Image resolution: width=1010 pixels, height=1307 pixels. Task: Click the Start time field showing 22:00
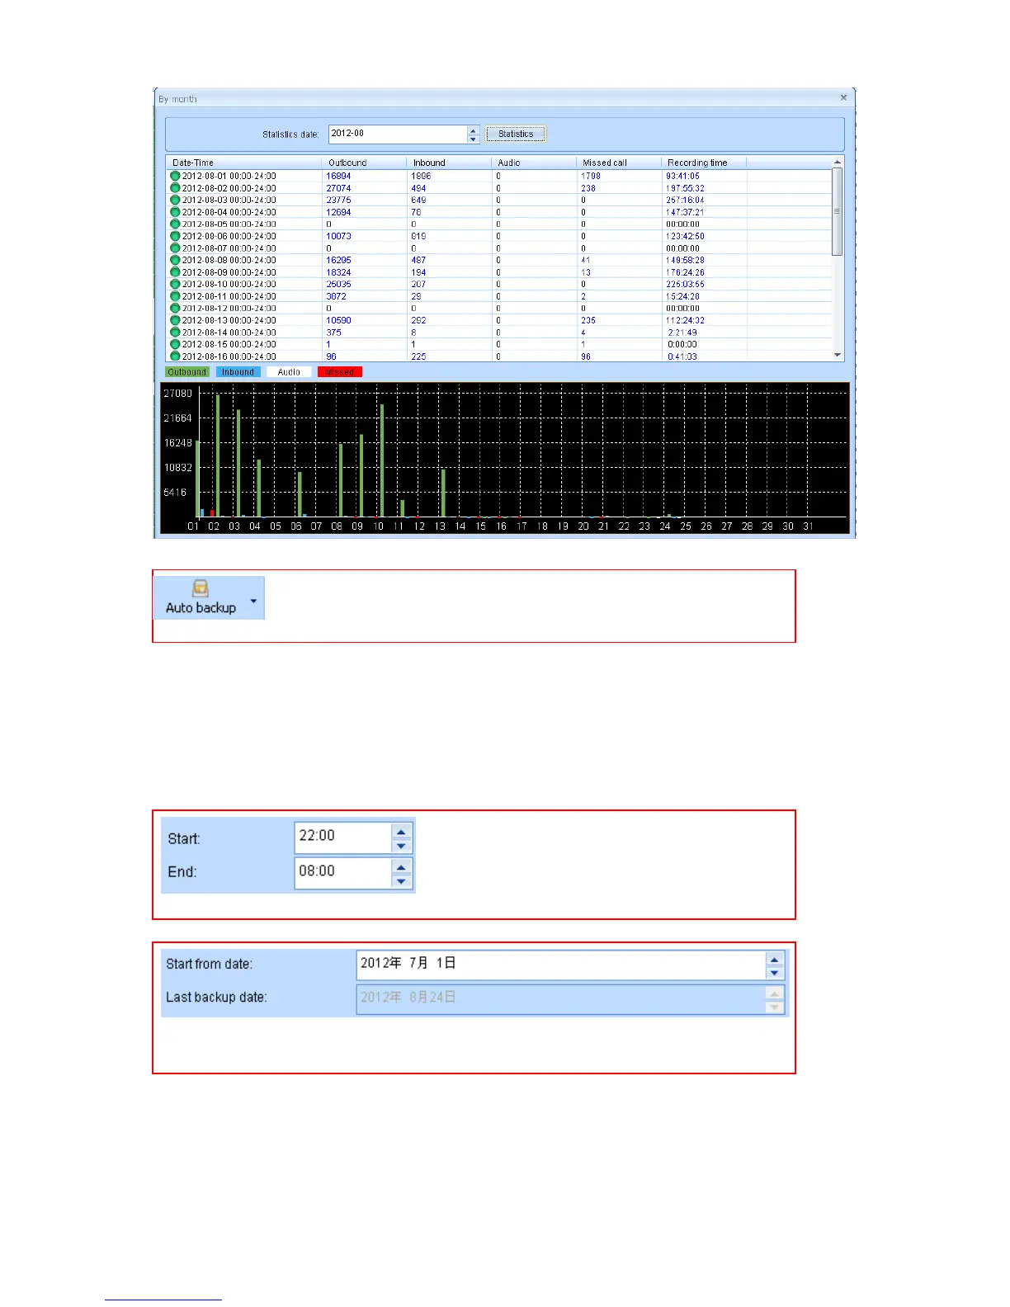pyautogui.click(x=342, y=837)
